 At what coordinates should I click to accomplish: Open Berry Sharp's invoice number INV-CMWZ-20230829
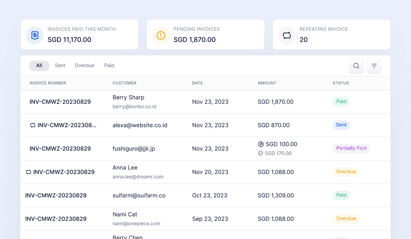tap(60, 102)
